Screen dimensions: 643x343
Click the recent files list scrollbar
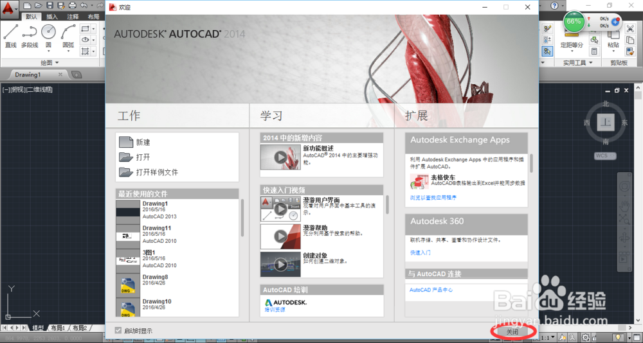(242, 218)
